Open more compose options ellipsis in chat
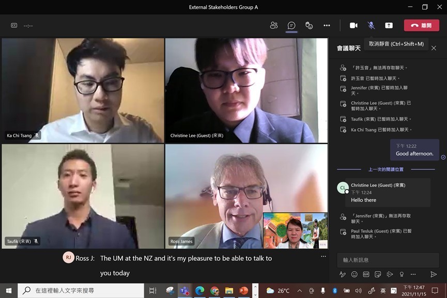447x298 pixels. (413, 274)
